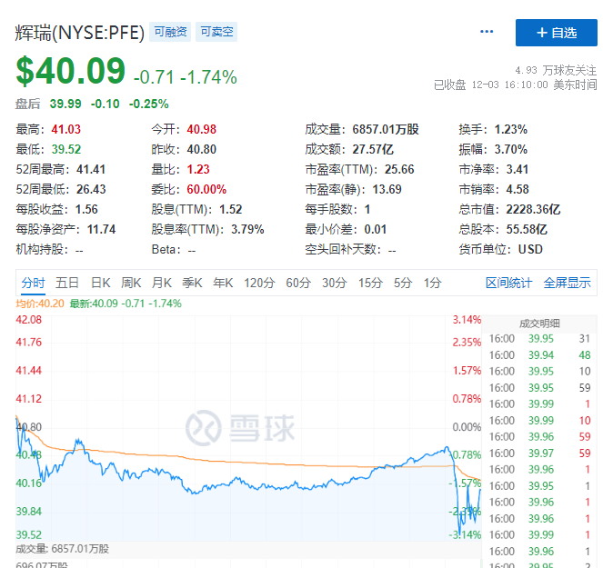Switch to the 季K chart tab

(x=192, y=283)
